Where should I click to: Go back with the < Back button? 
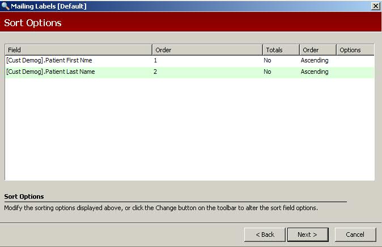tap(265, 235)
